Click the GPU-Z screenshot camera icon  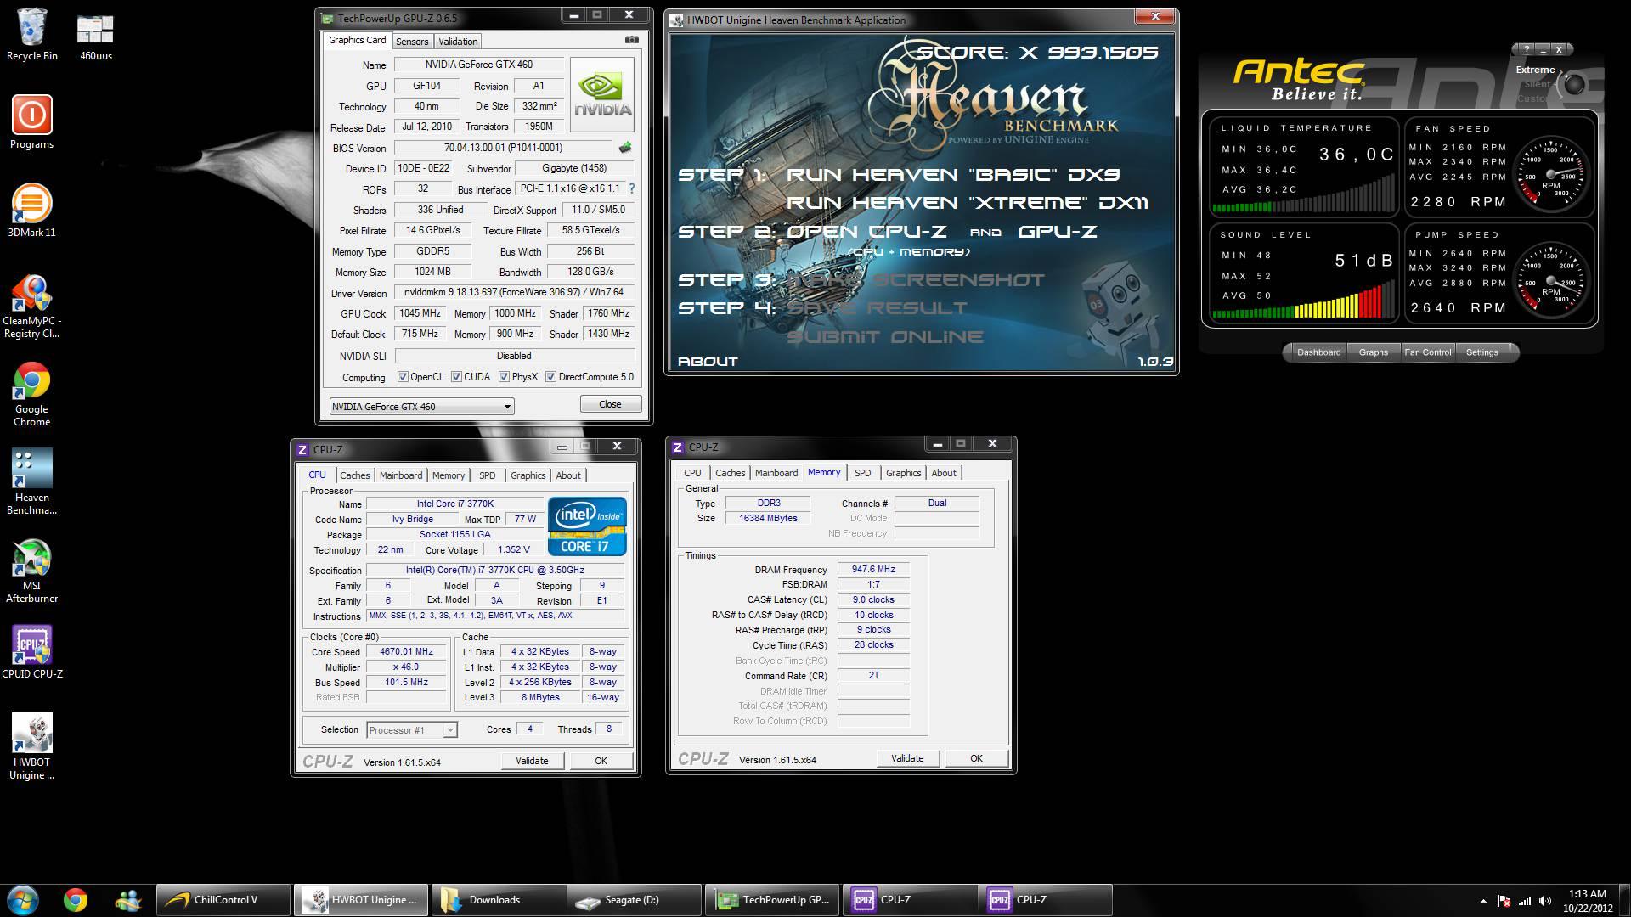[631, 40]
